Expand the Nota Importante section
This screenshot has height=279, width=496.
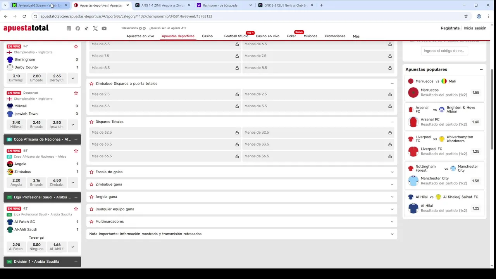(x=392, y=234)
